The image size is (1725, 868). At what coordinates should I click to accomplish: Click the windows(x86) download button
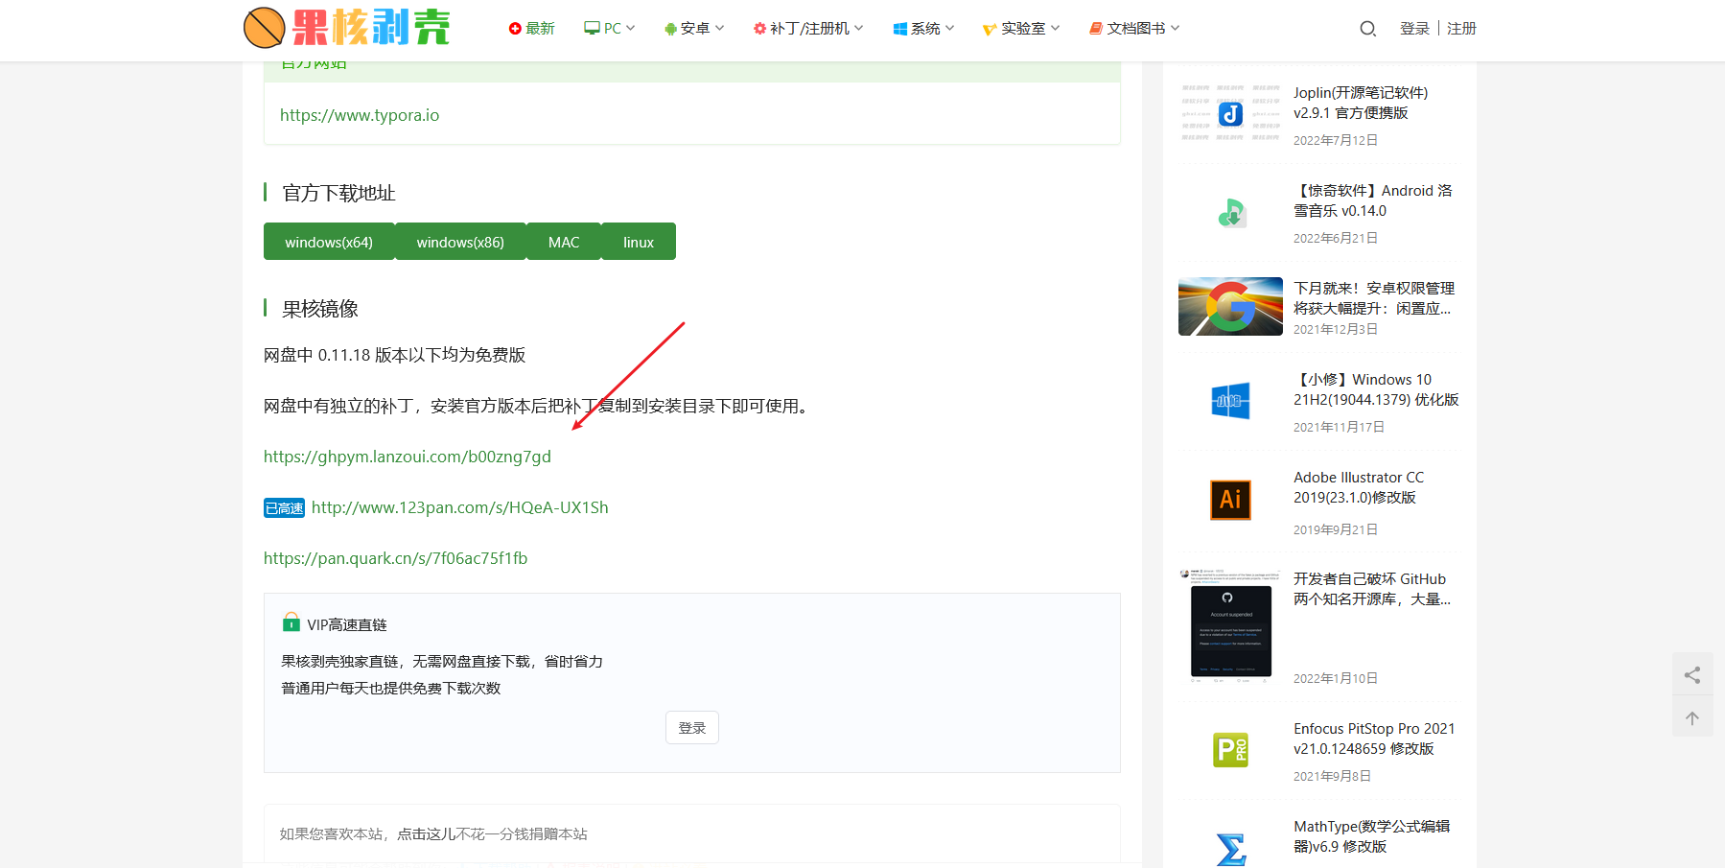tap(460, 242)
